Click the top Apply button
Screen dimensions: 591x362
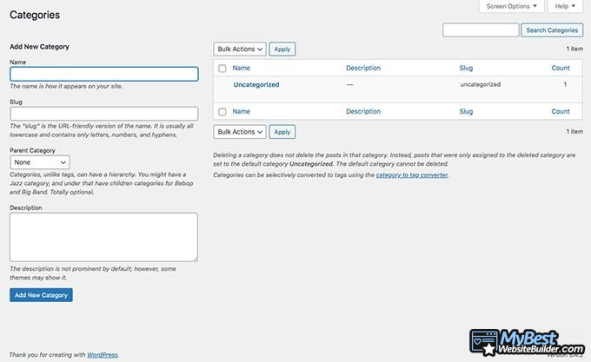pos(282,49)
